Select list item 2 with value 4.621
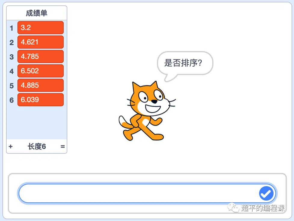Viewport: 294px width, 221px height. tap(41, 42)
